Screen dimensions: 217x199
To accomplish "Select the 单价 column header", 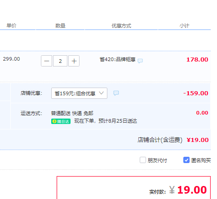I will [11, 26].
